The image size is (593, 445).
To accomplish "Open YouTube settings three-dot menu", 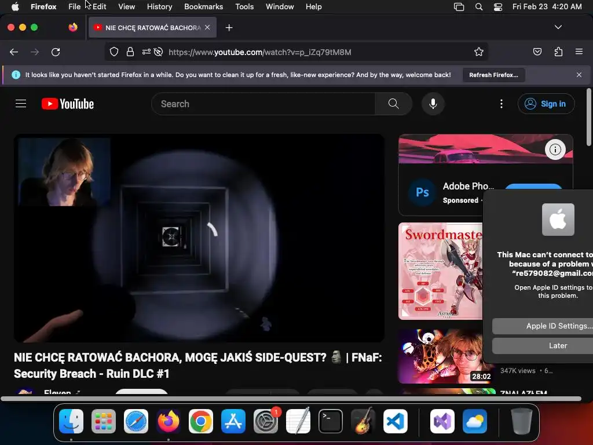I will point(502,104).
